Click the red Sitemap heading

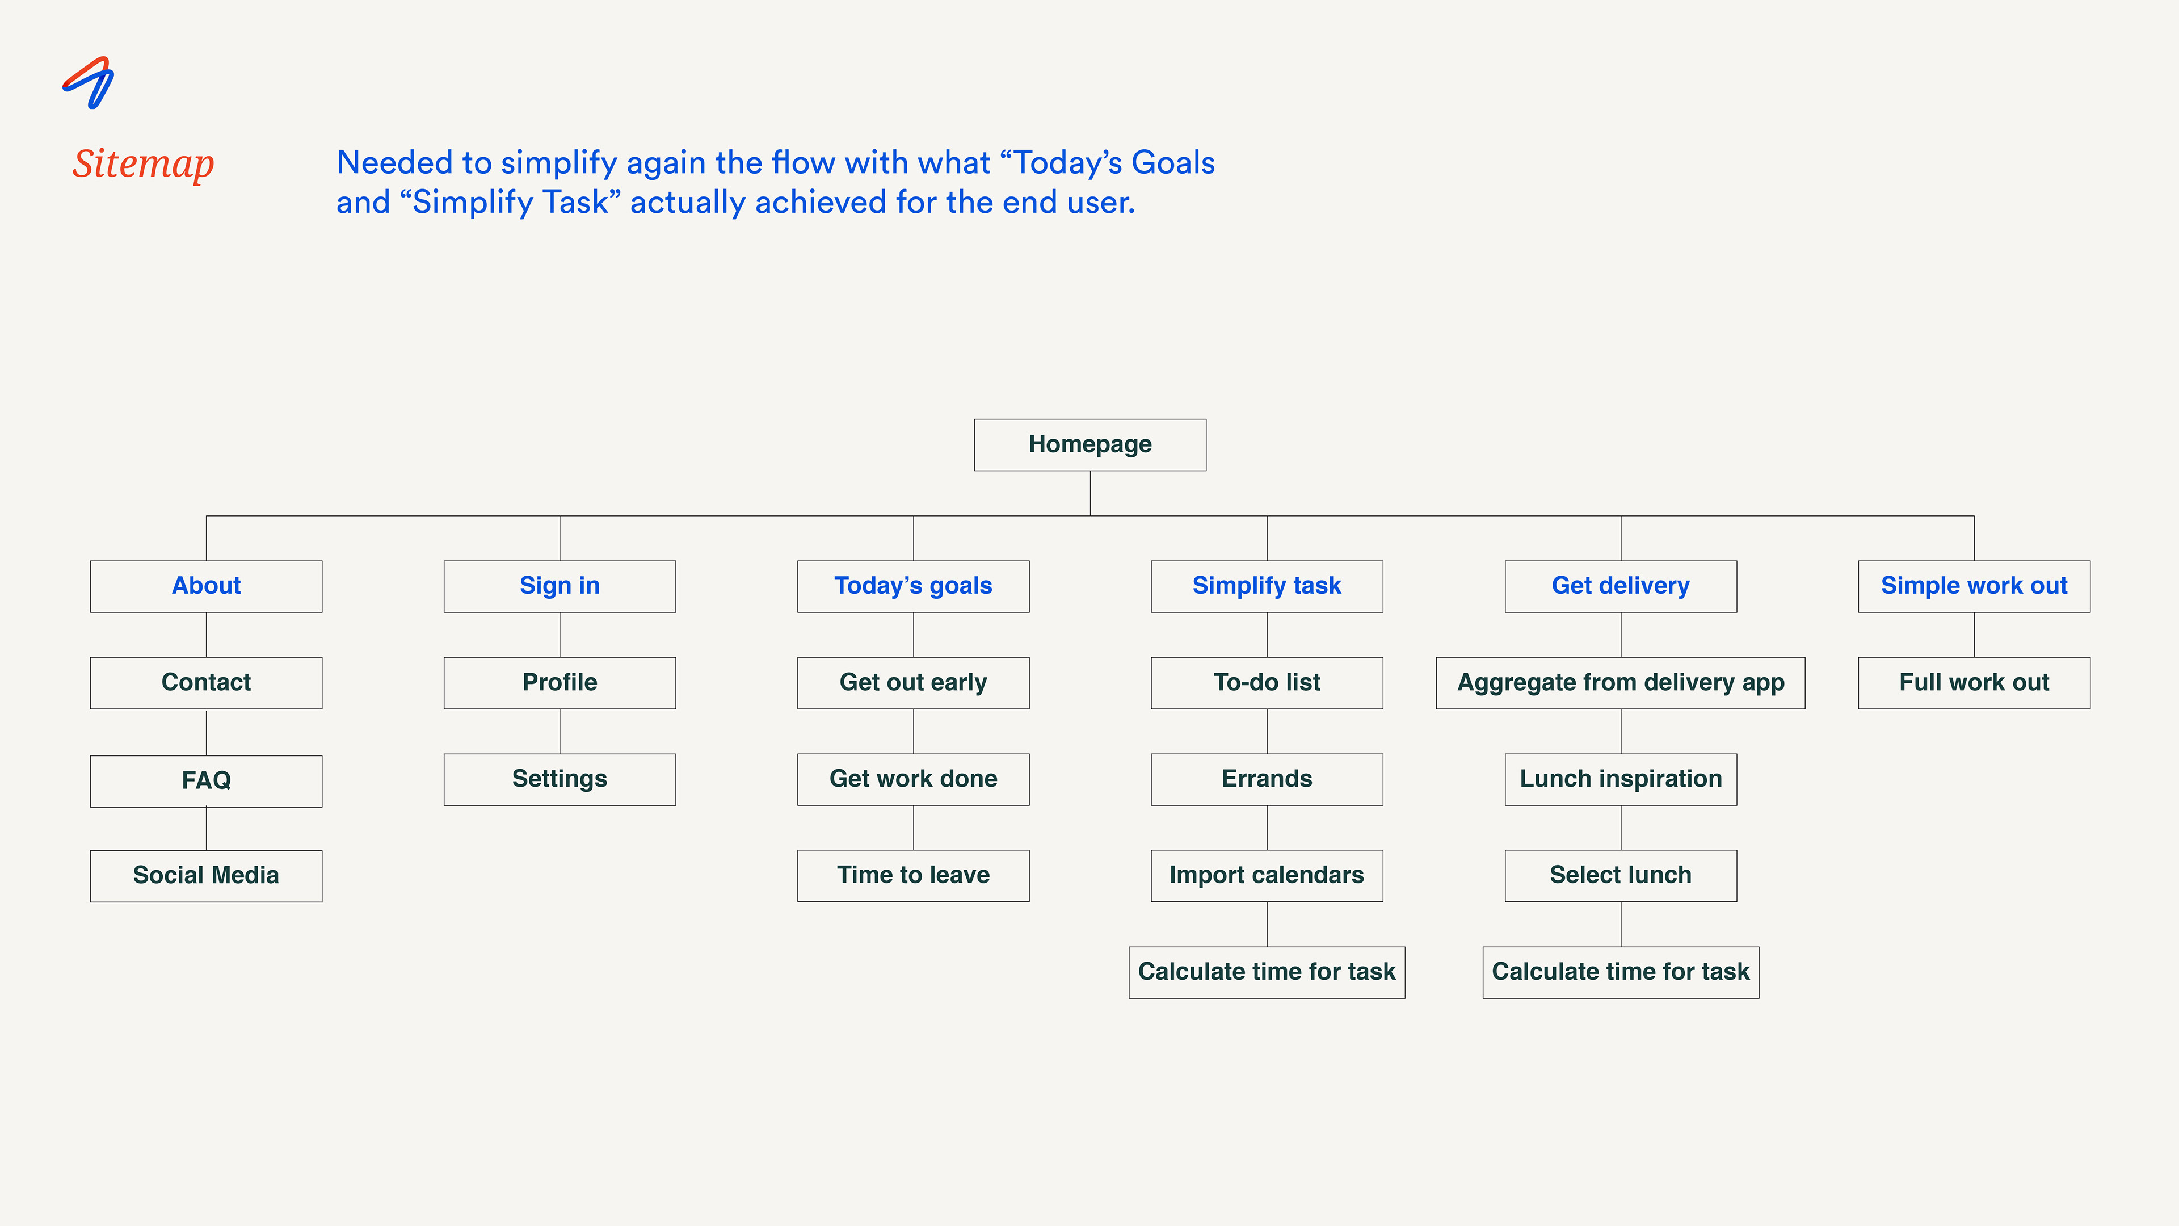(x=143, y=163)
